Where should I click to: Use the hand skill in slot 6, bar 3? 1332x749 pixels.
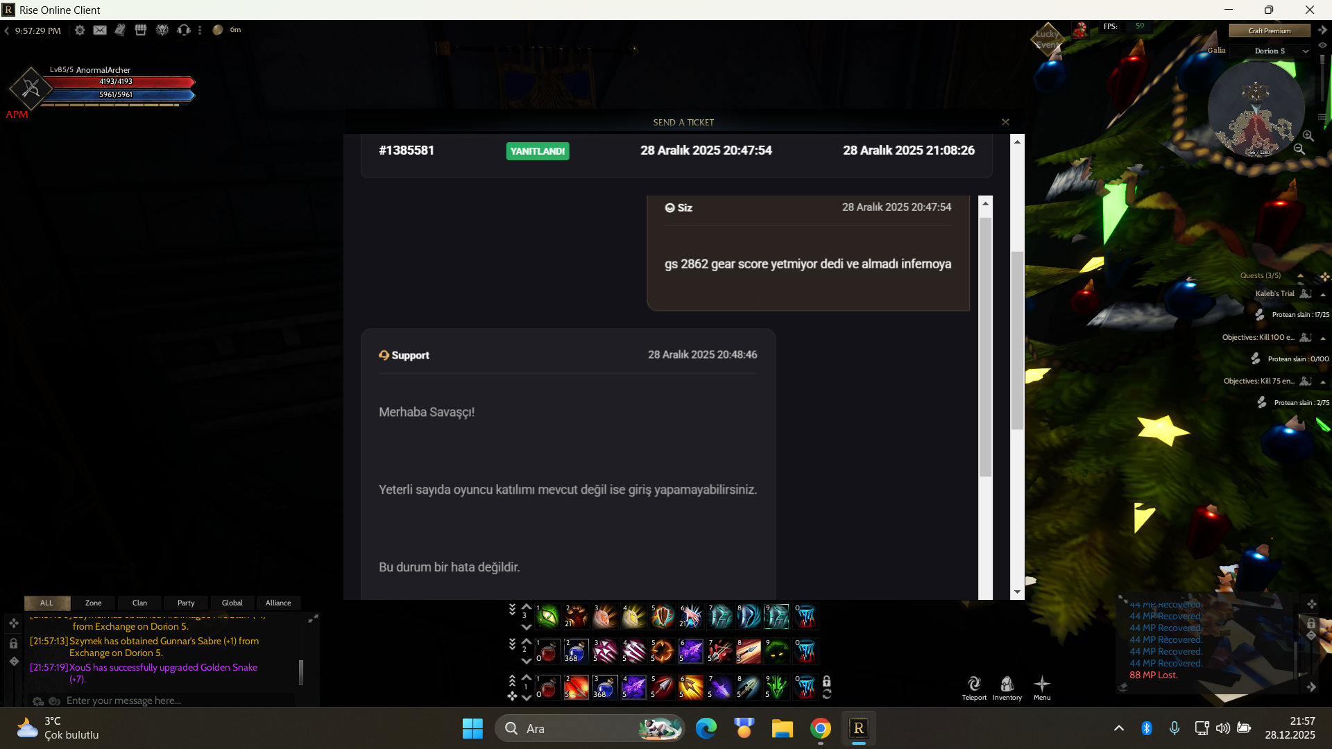pos(691,616)
